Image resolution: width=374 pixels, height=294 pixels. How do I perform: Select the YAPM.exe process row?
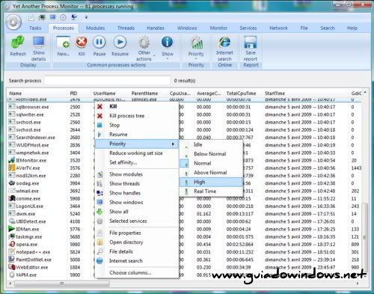(185, 275)
